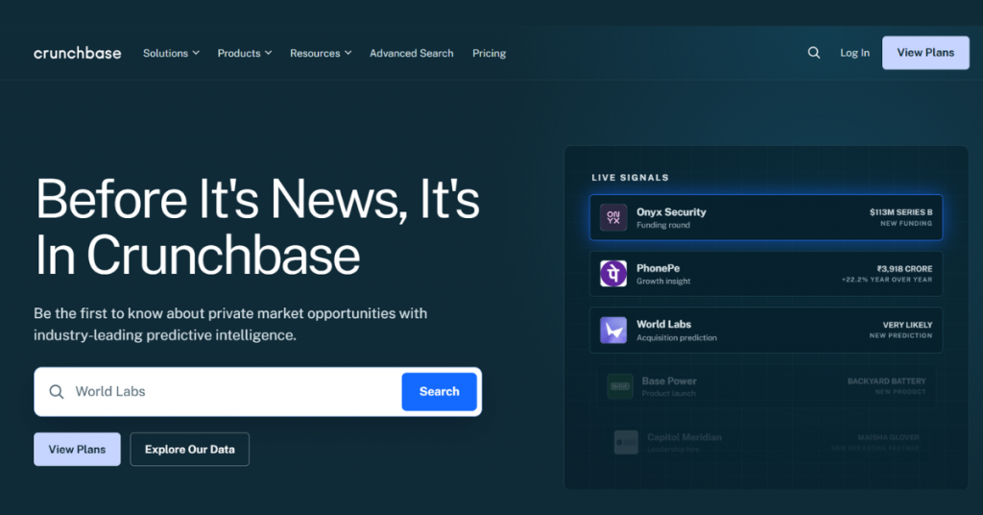
Task: Click the blue Search button
Action: (439, 391)
